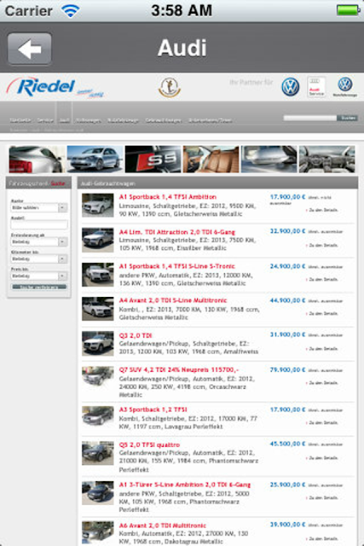Open A1 Sportback 1,4 TFSI Ambition listing
The height and width of the screenshot is (546, 364).
[168, 197]
